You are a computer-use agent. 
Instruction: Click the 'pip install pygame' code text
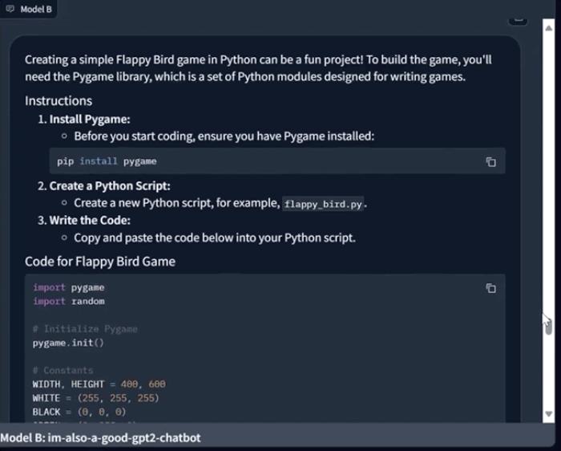tap(107, 161)
